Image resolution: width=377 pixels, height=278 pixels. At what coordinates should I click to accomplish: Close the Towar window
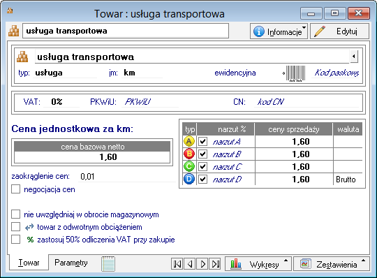click(x=358, y=13)
